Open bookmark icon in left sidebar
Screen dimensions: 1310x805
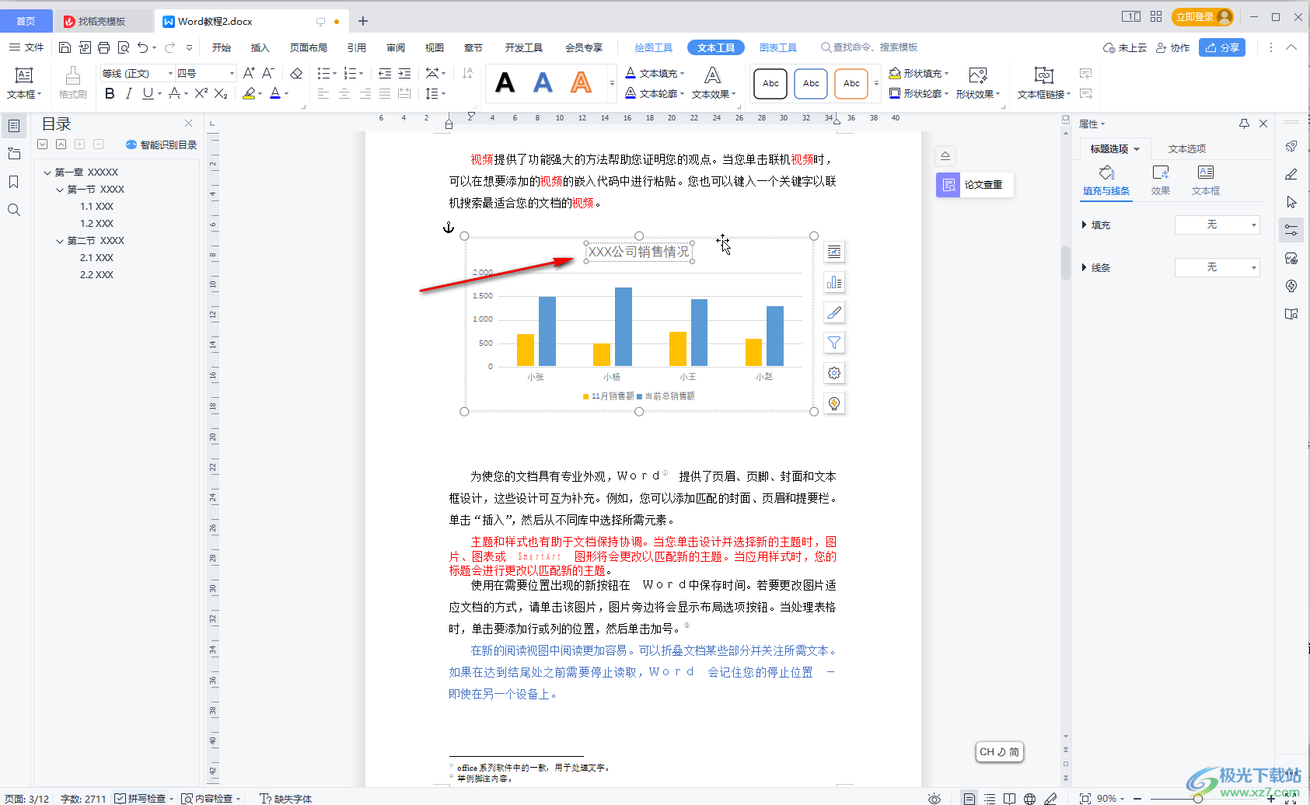[x=14, y=182]
